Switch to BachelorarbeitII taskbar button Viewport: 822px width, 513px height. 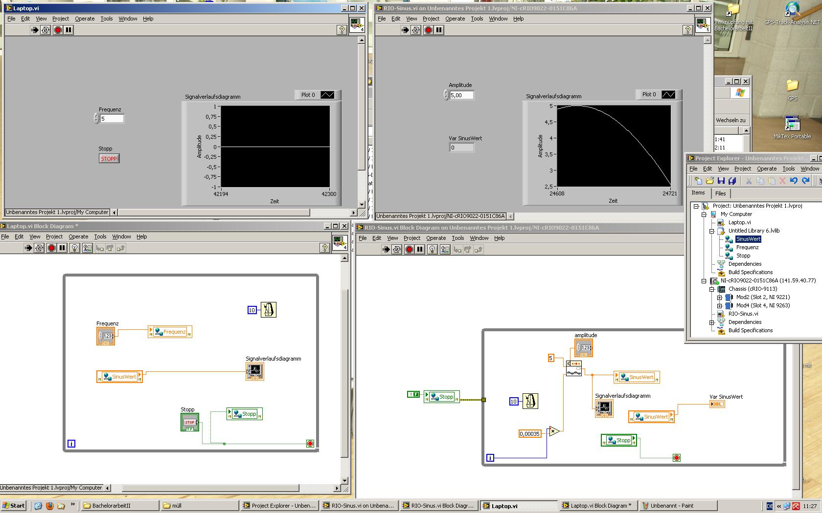(120, 506)
